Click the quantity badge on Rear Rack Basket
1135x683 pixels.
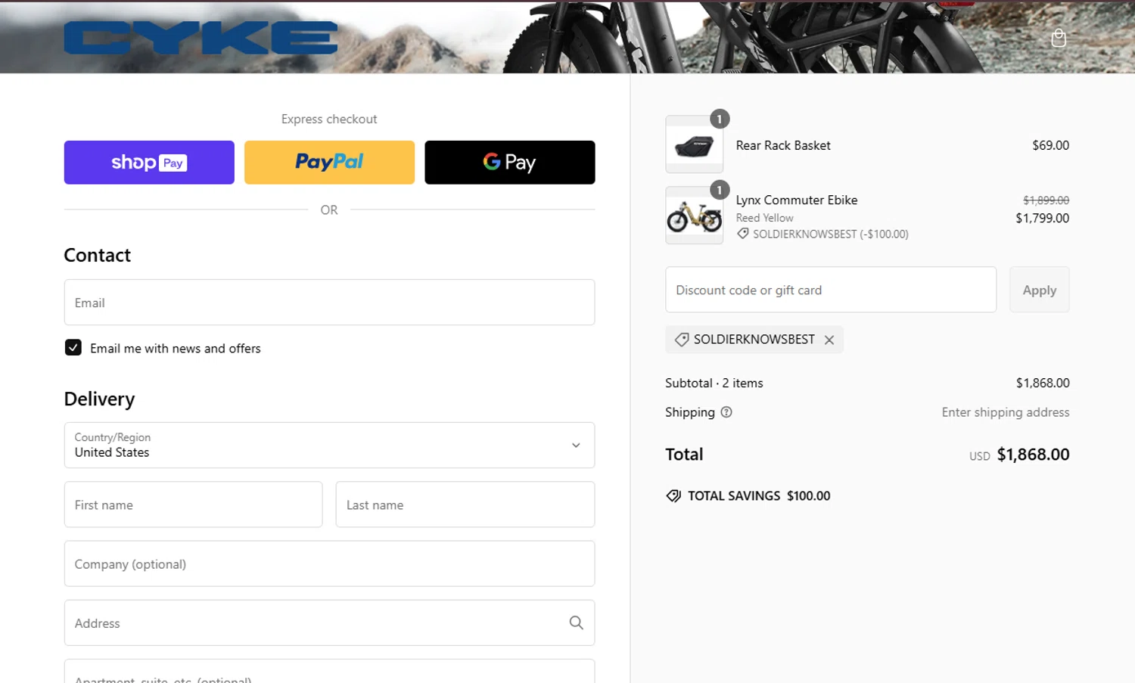(720, 119)
